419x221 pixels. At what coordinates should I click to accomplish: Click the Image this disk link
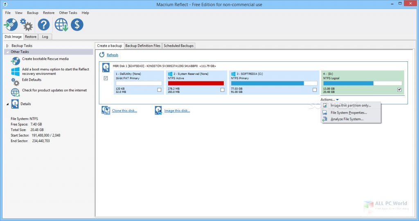coord(177,110)
